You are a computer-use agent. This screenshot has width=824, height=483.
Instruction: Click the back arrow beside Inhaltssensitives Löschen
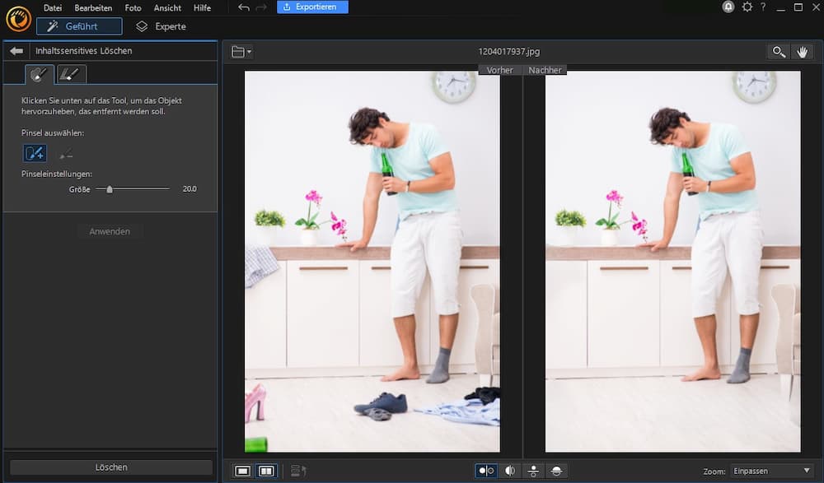[15, 50]
